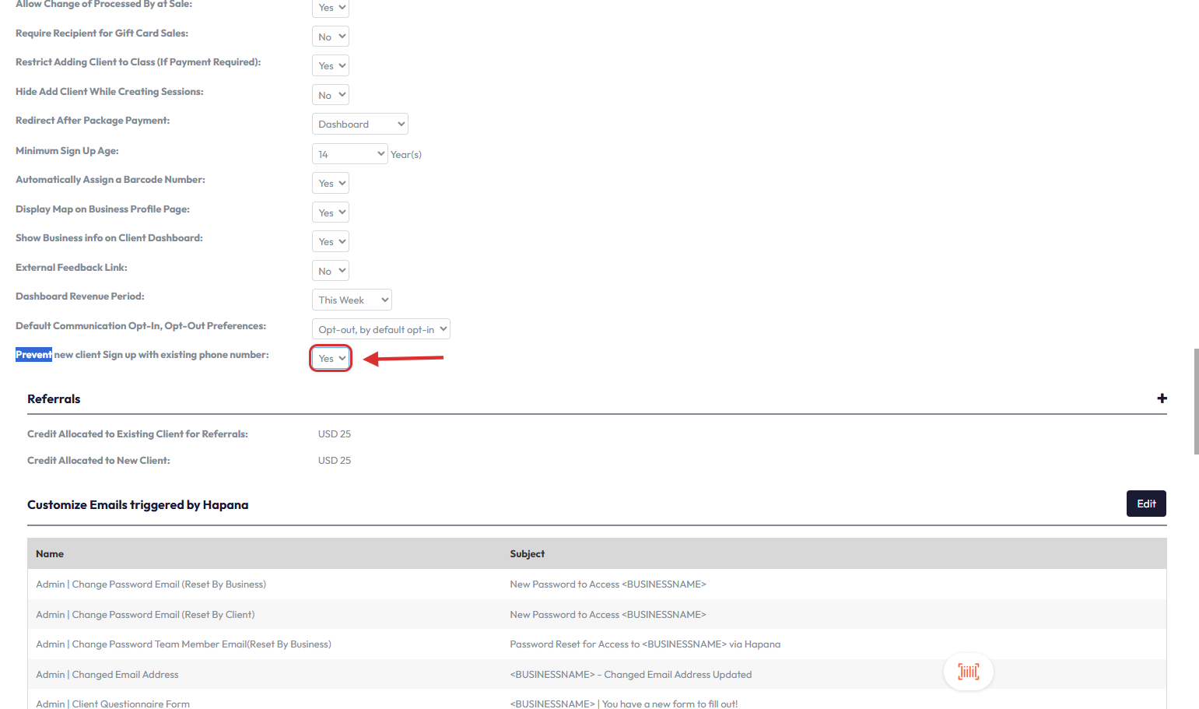This screenshot has width=1199, height=709.
Task: Open Dashboard Revenue Period dropdown
Action: [x=352, y=300]
